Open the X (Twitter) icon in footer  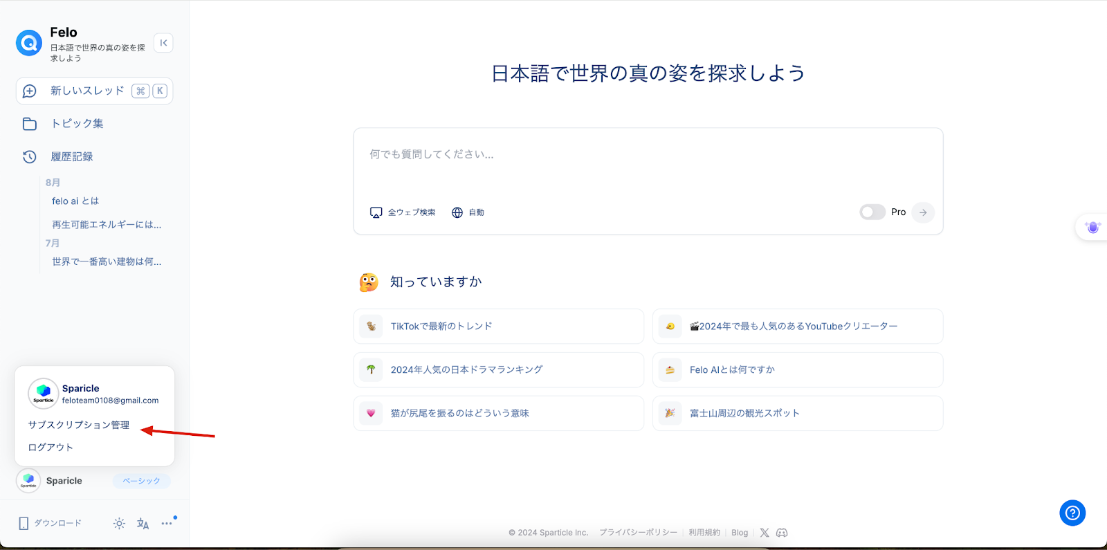(x=765, y=533)
